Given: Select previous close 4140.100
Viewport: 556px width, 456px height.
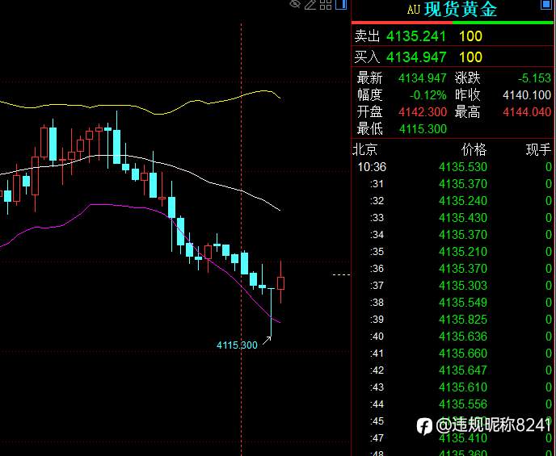Looking at the screenshot, I should [x=527, y=95].
